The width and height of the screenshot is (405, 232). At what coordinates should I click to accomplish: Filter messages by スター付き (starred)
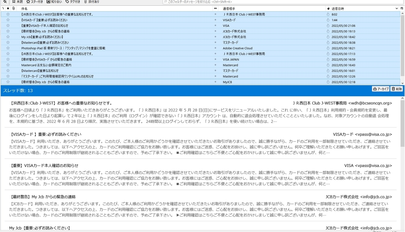(34, 2)
